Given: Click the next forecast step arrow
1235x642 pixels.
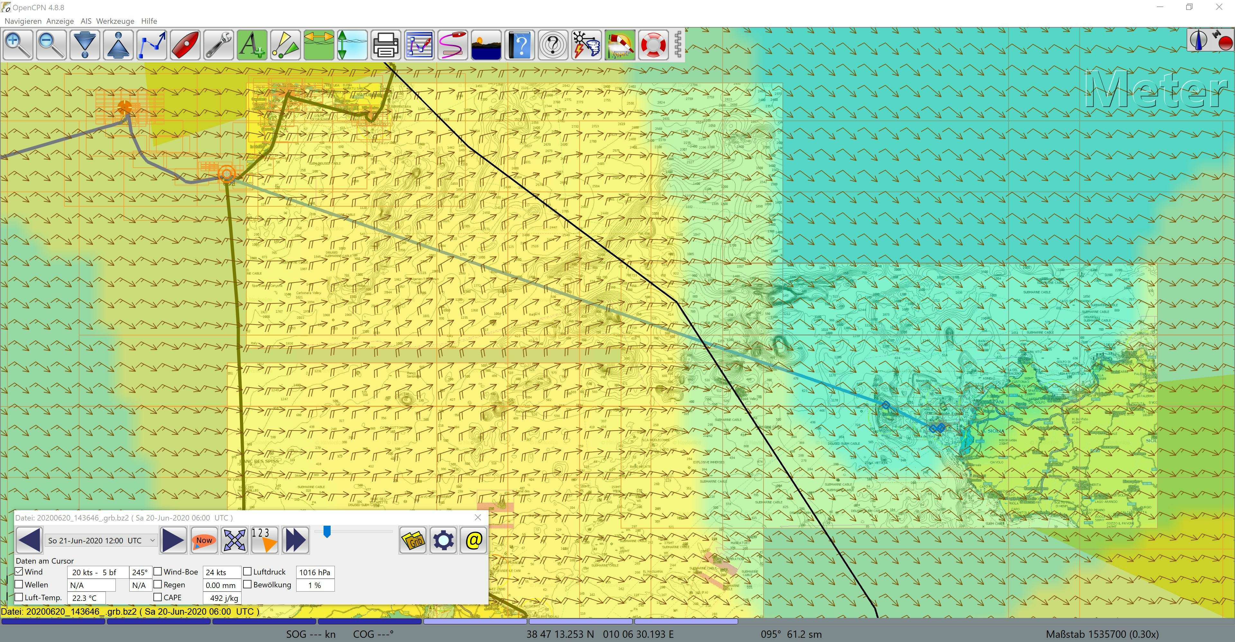Looking at the screenshot, I should pyautogui.click(x=173, y=540).
